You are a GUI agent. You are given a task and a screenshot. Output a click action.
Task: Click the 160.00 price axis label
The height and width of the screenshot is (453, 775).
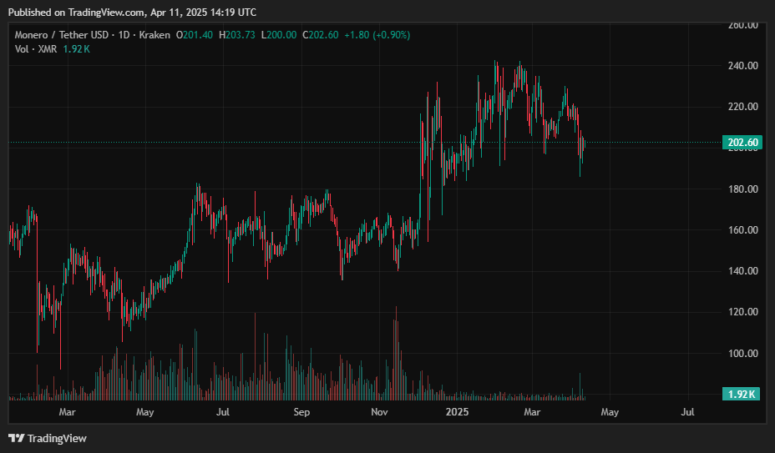tap(742, 230)
